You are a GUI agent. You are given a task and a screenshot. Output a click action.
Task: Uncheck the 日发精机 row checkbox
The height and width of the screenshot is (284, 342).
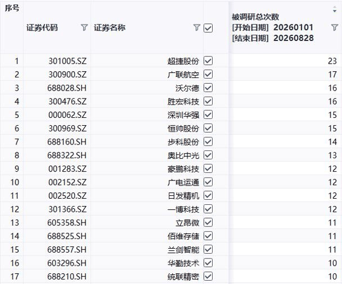[x=208, y=196]
